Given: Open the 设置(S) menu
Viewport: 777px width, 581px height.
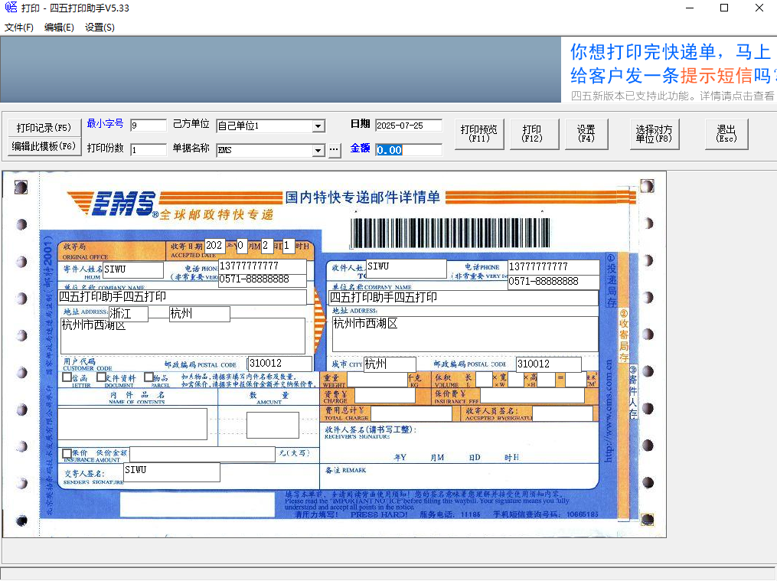Looking at the screenshot, I should click(x=100, y=28).
